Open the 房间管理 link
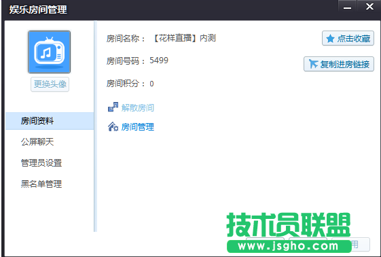Screen dimensions: 381x257 pos(138,126)
